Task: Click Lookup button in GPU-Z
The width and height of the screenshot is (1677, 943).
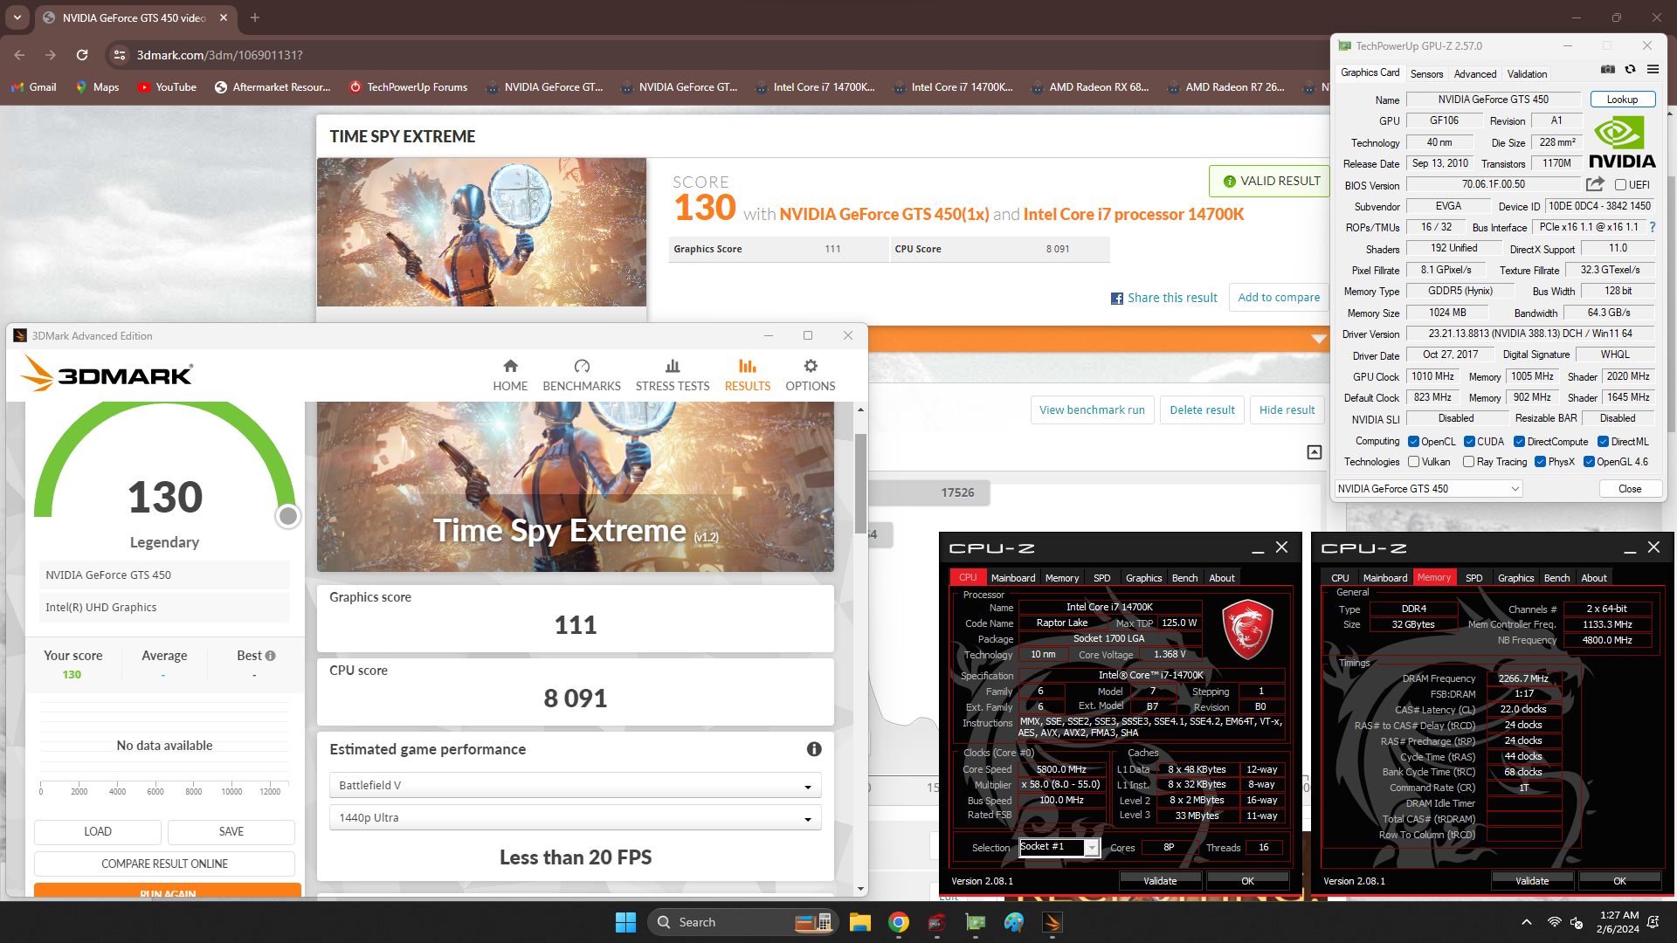Action: (1622, 100)
